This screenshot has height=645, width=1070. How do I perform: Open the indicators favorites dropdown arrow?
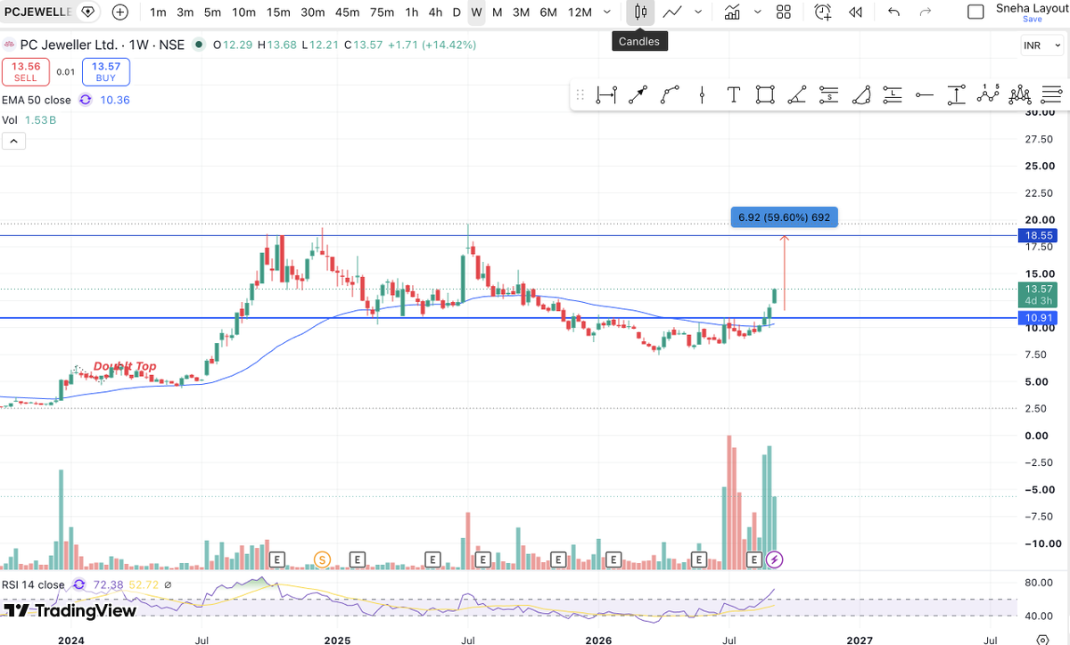click(756, 12)
